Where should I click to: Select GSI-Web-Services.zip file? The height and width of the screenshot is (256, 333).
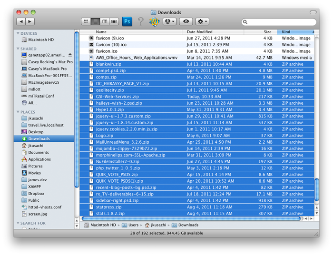point(197,97)
